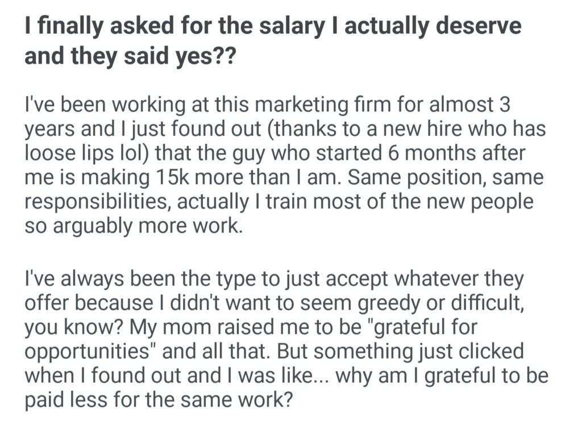This screenshot has height=430, width=582.
Task: Click the phrase "paid less for the same work?"
Action: pyautogui.click(x=158, y=401)
